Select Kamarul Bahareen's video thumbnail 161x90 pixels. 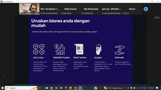29,9
